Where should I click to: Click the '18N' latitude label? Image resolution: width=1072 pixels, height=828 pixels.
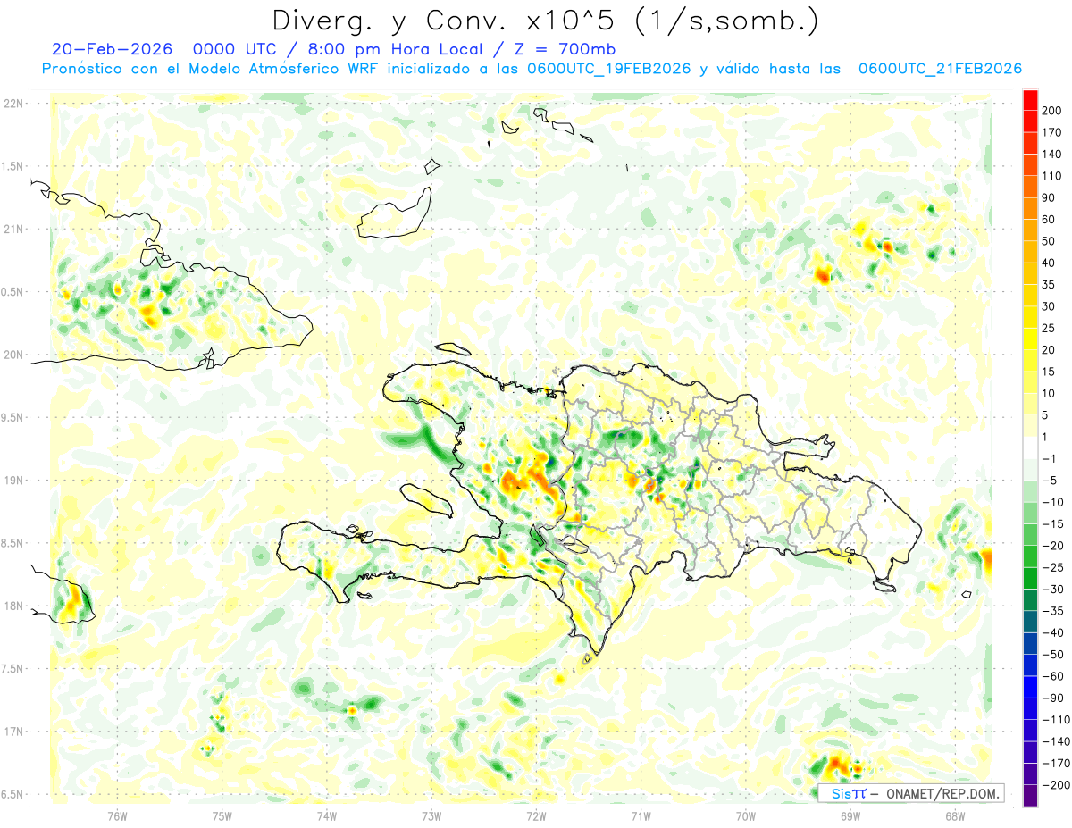[13, 606]
